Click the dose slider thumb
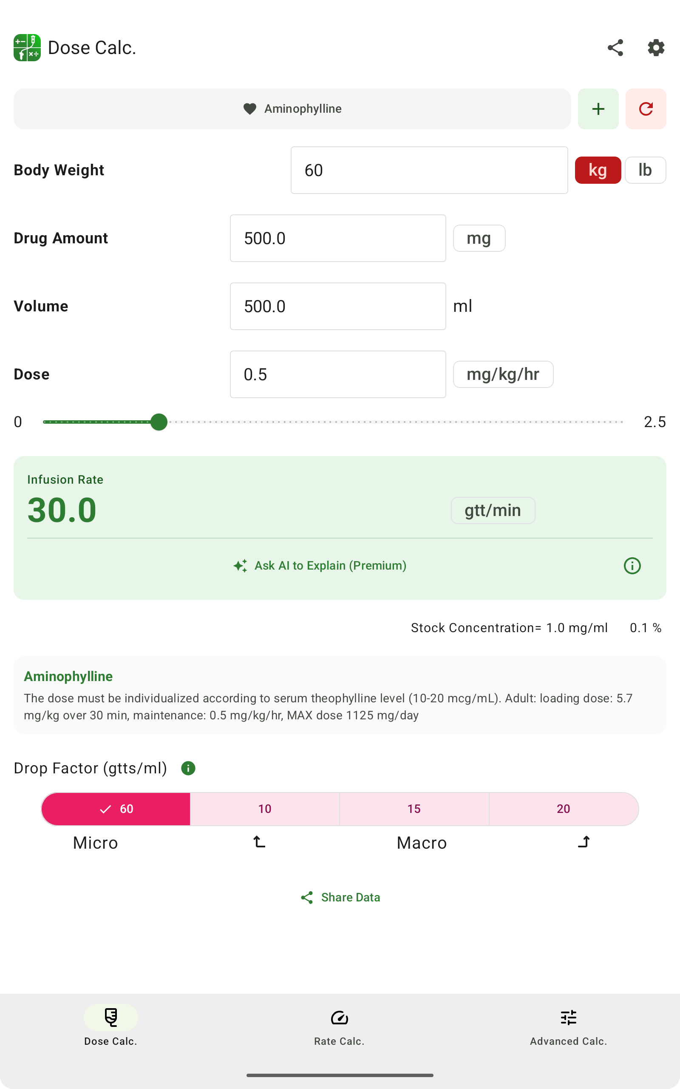The width and height of the screenshot is (680, 1089). (x=159, y=422)
